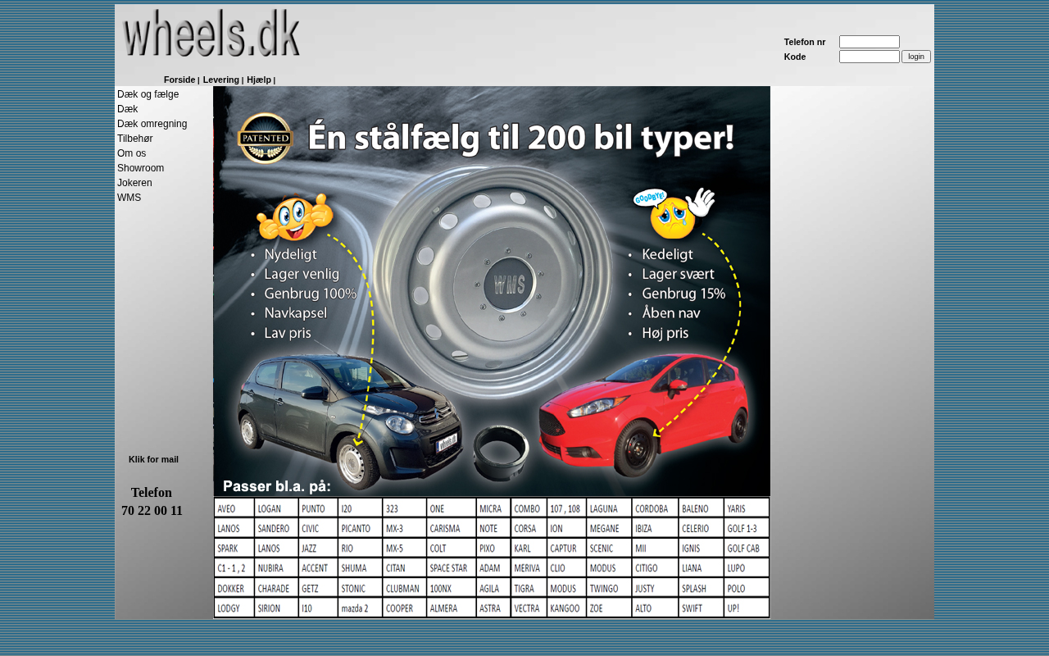Screen dimensions: 1049x656
Task: Go to Showroom in the sidebar
Action: (x=141, y=168)
